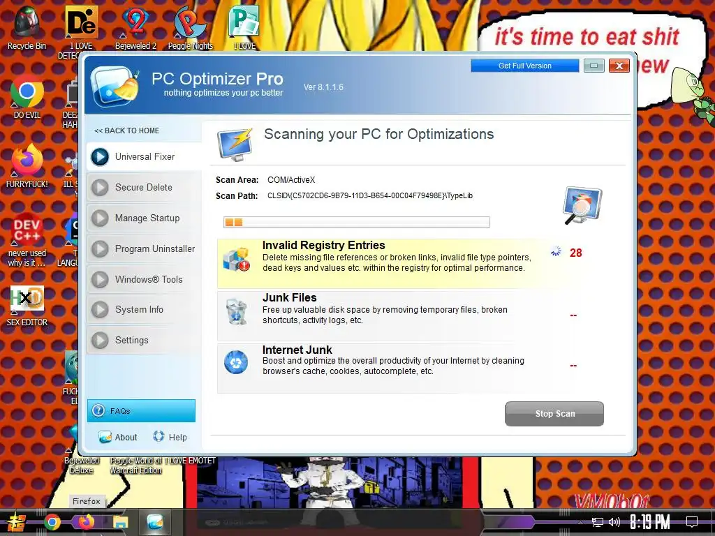The width and height of the screenshot is (715, 536).
Task: Click the Invalid Registry Entries cube icon
Action: click(236, 260)
